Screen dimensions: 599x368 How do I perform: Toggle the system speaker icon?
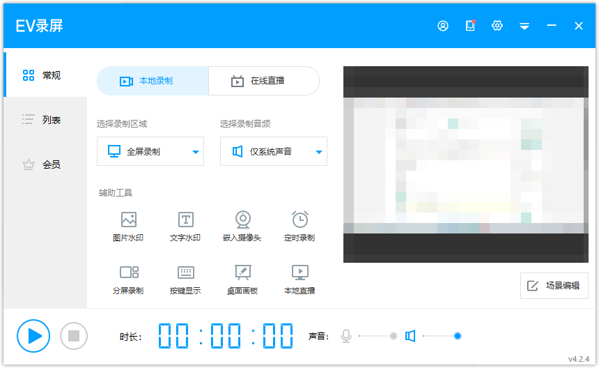pyautogui.click(x=410, y=336)
